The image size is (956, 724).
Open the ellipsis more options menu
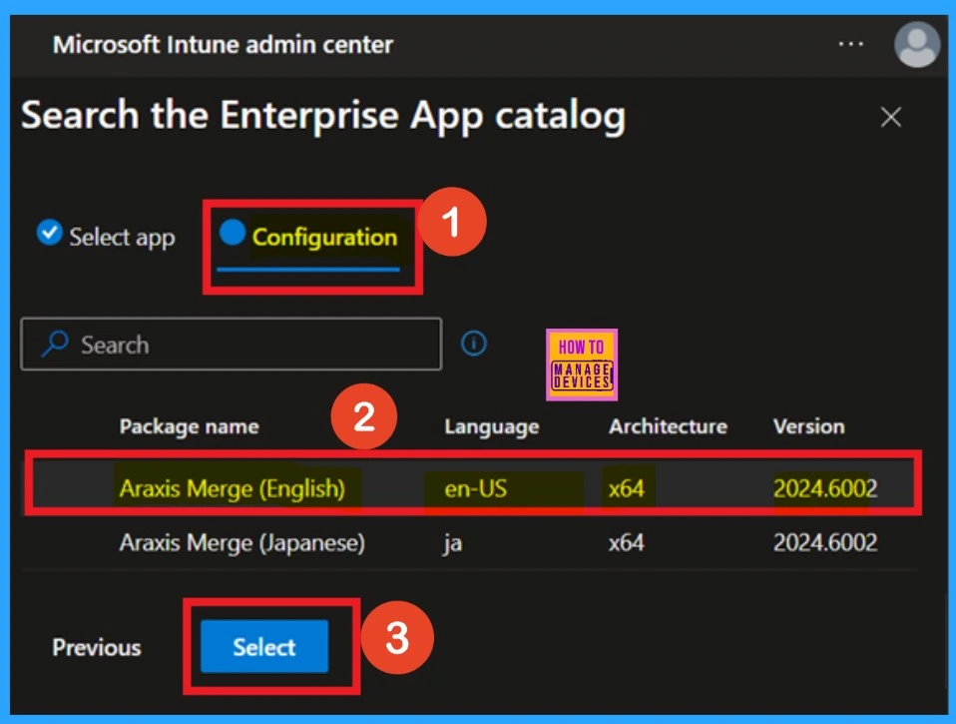pos(850,44)
